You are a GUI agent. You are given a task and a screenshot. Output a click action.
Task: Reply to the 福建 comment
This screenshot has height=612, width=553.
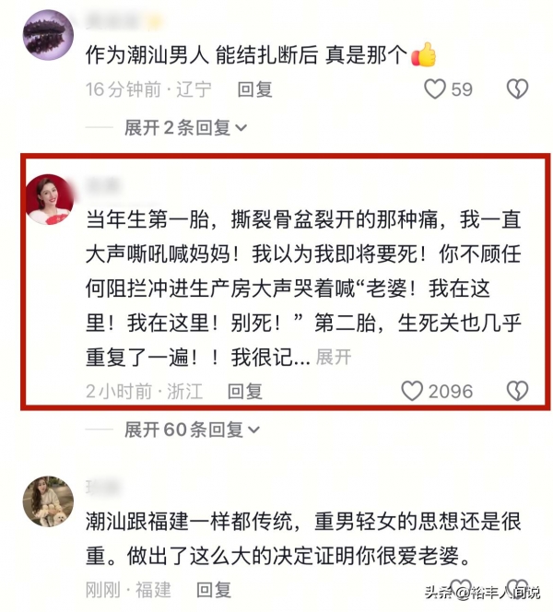tap(214, 590)
